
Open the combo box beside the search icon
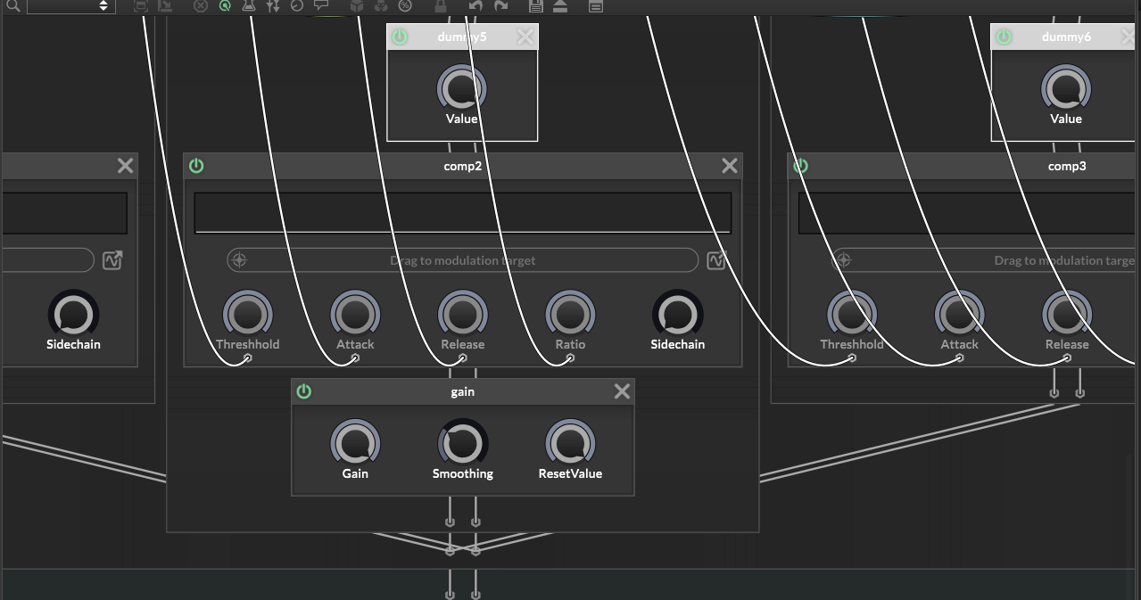[x=71, y=6]
